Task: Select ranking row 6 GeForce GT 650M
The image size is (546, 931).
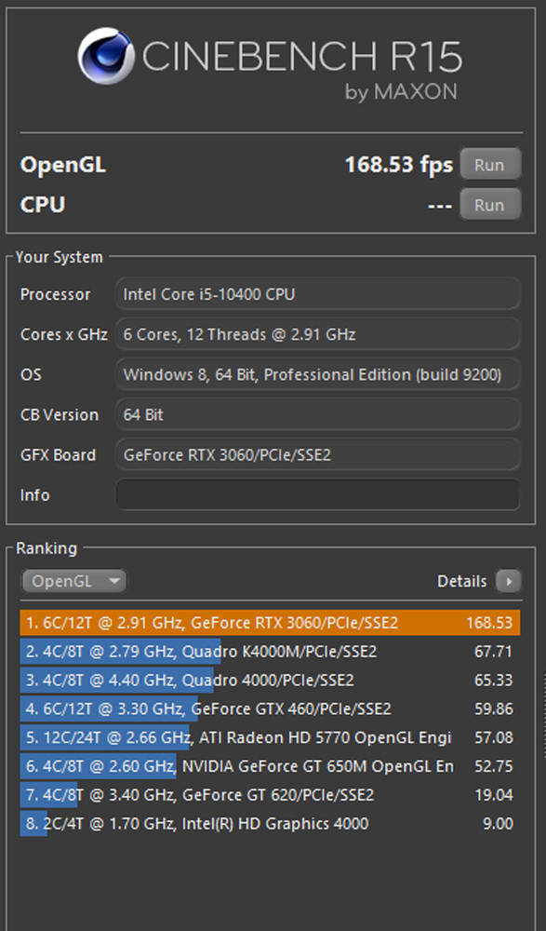Action: coord(270,766)
